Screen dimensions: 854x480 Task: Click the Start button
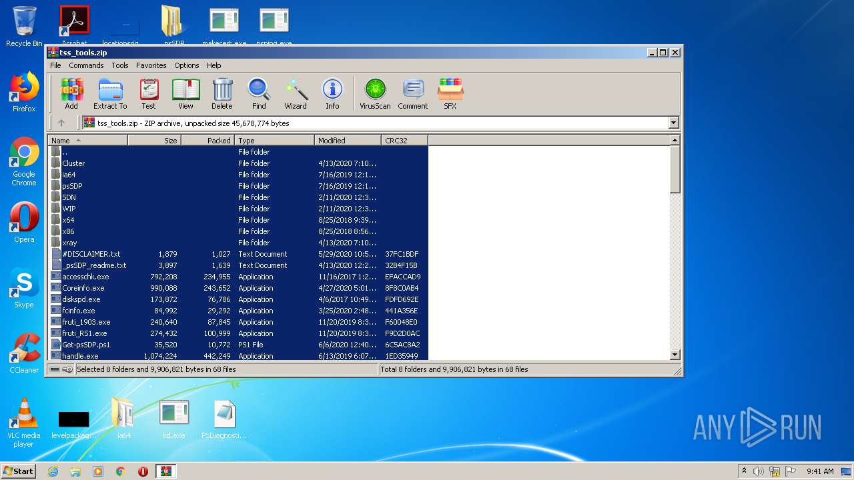click(x=19, y=471)
